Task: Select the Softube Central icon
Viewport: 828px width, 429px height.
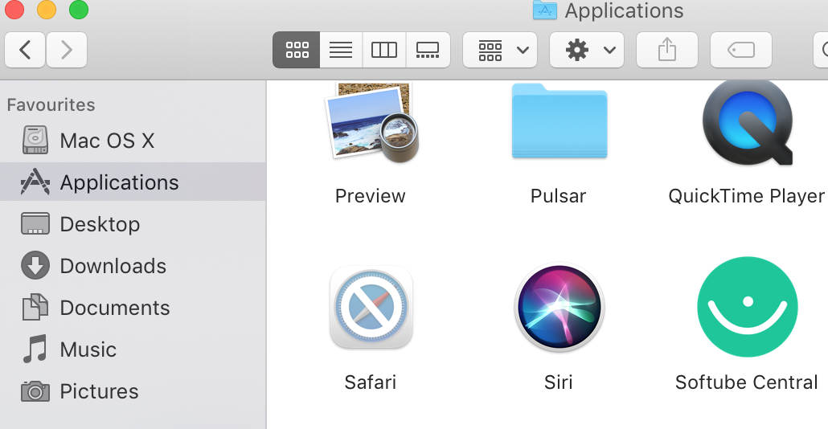Action: [747, 307]
